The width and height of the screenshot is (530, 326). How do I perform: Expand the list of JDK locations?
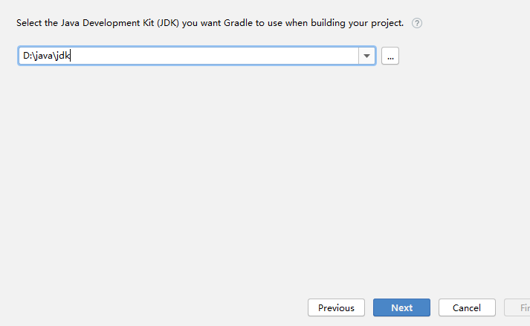[366, 56]
